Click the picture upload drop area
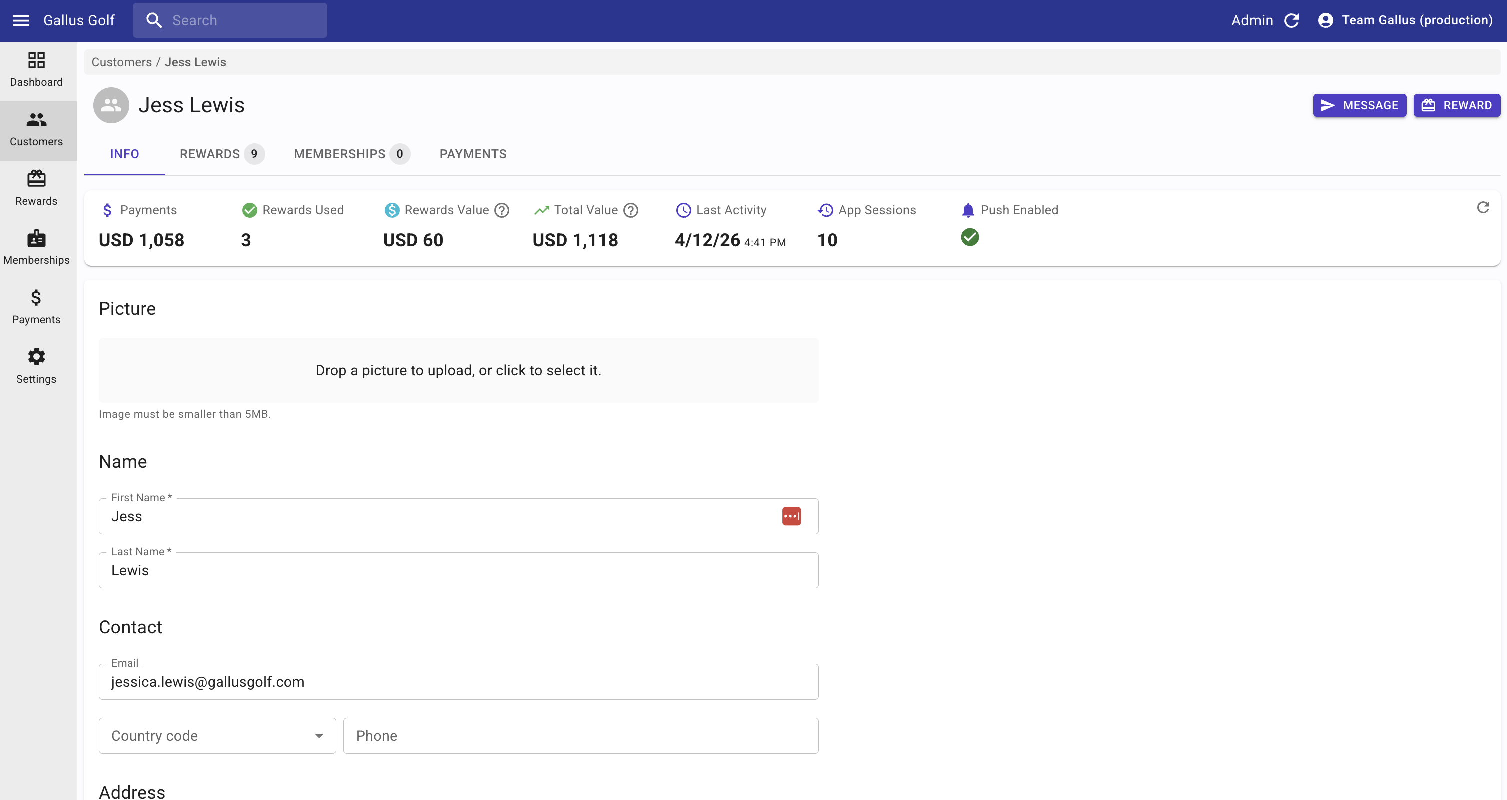Screen dimensions: 1507x800 (458, 370)
